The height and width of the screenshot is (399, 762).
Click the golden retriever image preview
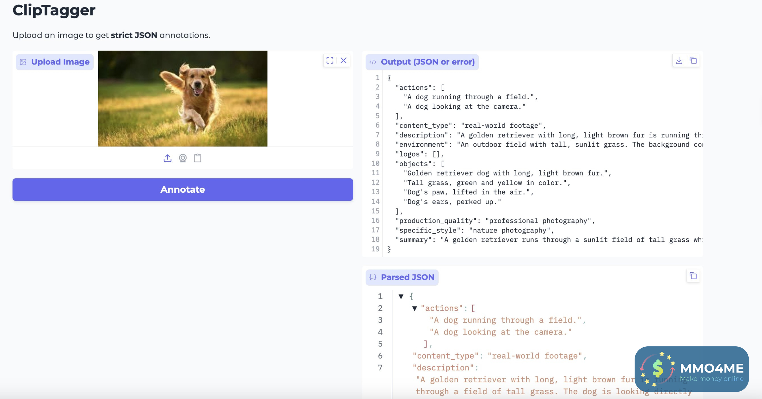(183, 98)
